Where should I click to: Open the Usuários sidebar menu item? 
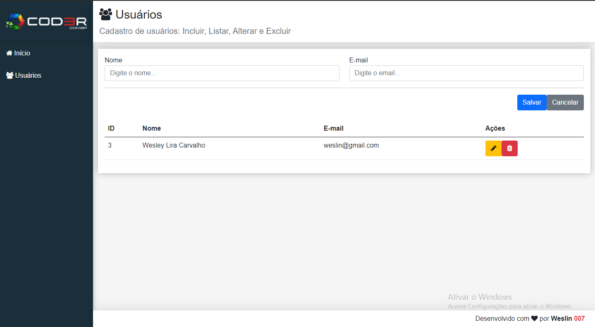46,75
